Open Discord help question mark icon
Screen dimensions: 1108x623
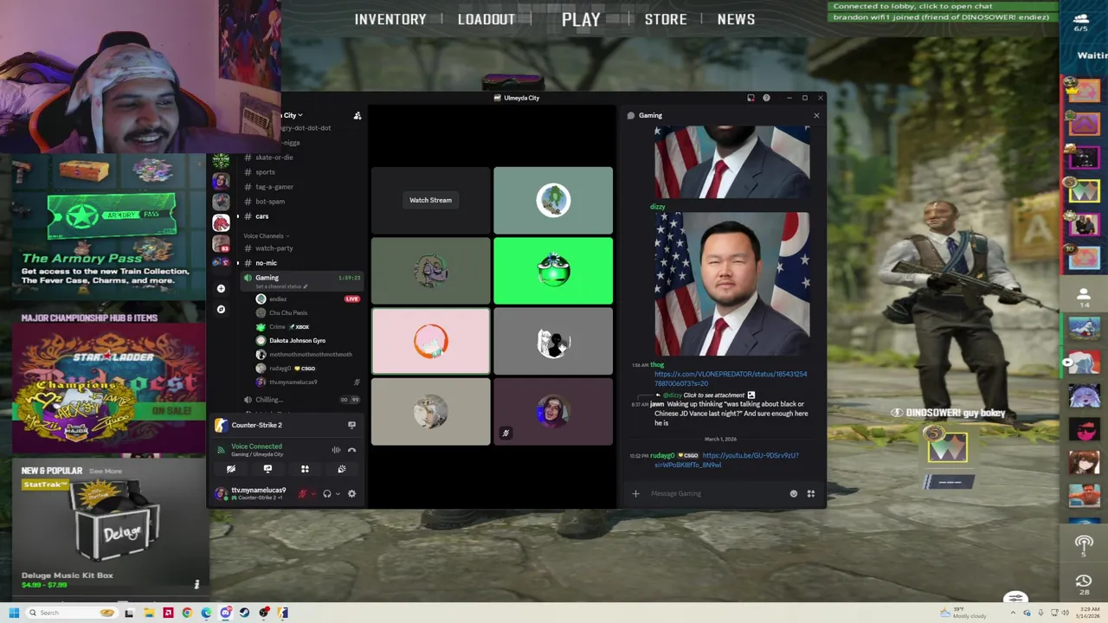point(766,98)
